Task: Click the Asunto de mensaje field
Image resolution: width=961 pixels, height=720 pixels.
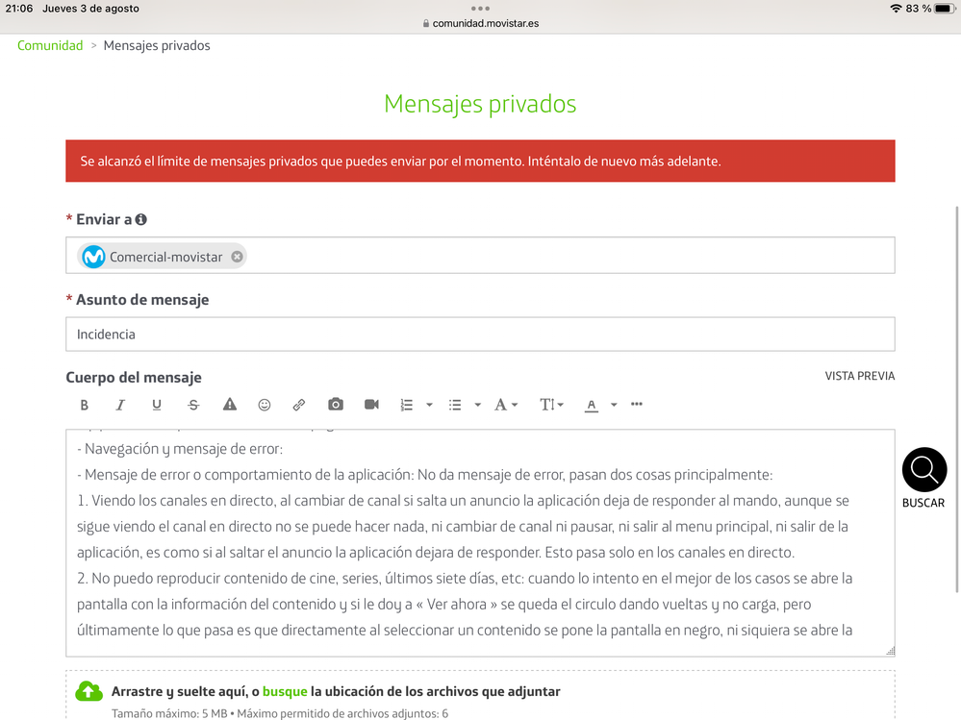Action: click(480, 335)
